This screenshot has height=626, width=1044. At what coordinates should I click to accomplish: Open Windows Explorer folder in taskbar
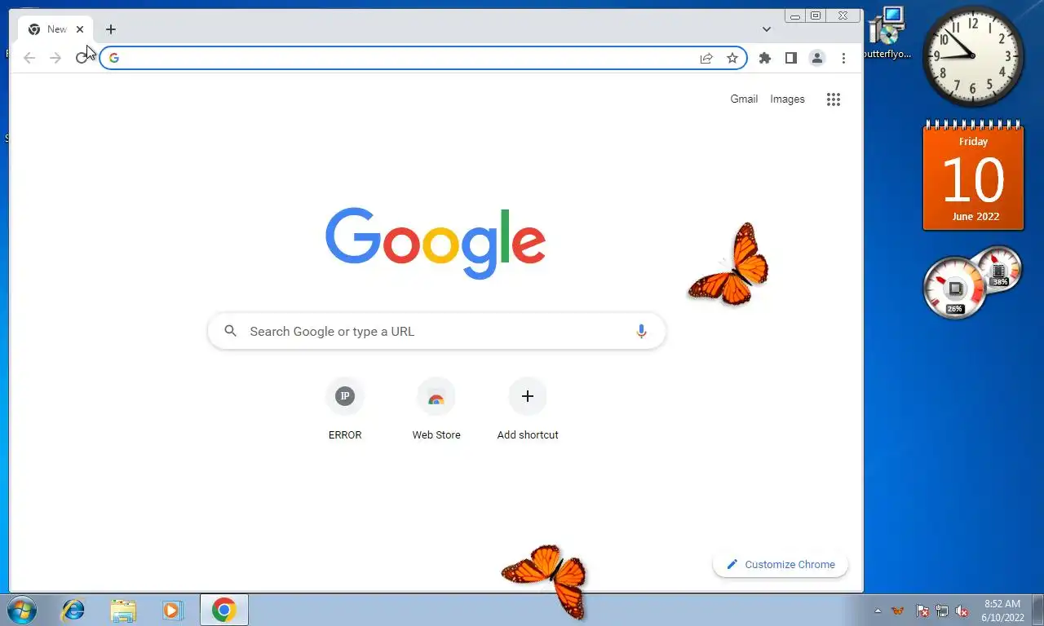point(123,610)
